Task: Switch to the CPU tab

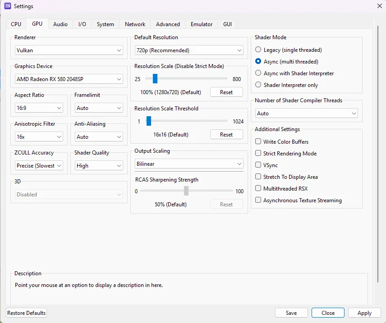Action: coord(16,24)
